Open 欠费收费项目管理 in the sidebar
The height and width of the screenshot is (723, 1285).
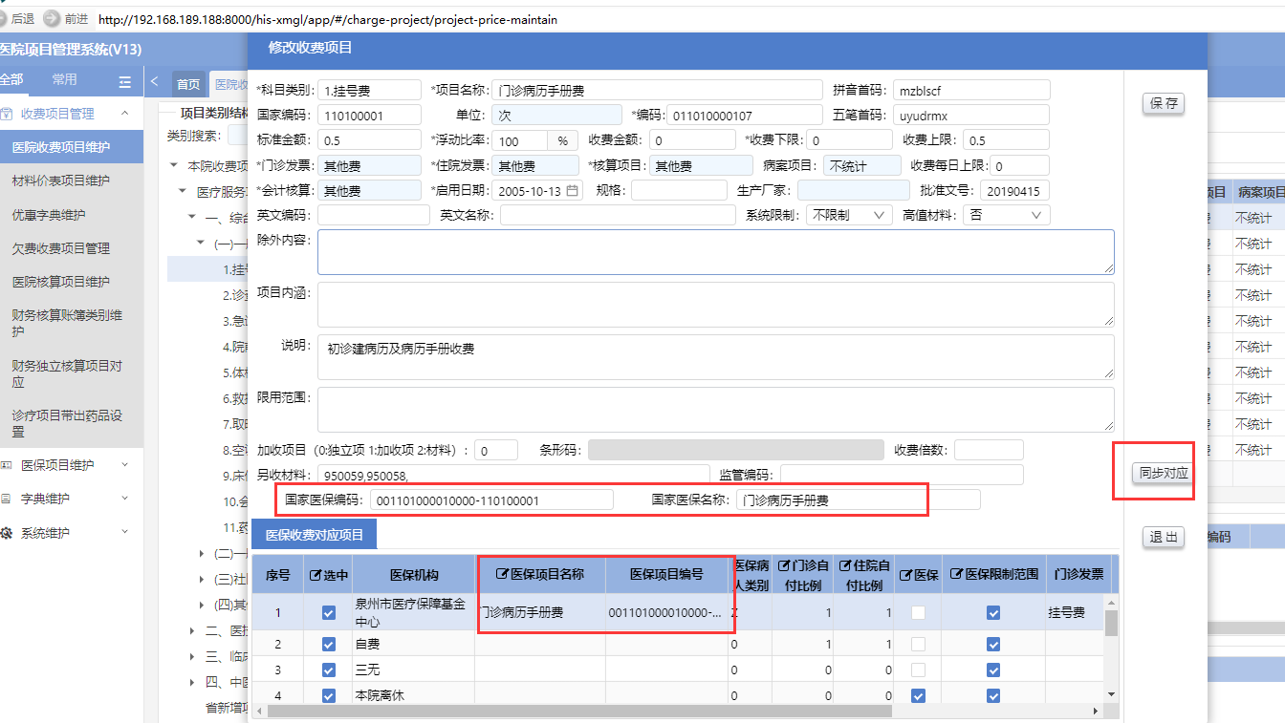point(60,248)
